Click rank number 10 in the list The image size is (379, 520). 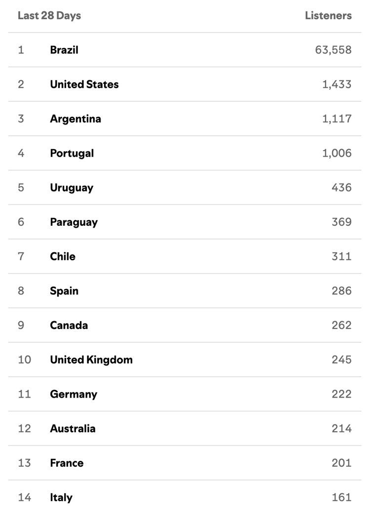(24, 360)
